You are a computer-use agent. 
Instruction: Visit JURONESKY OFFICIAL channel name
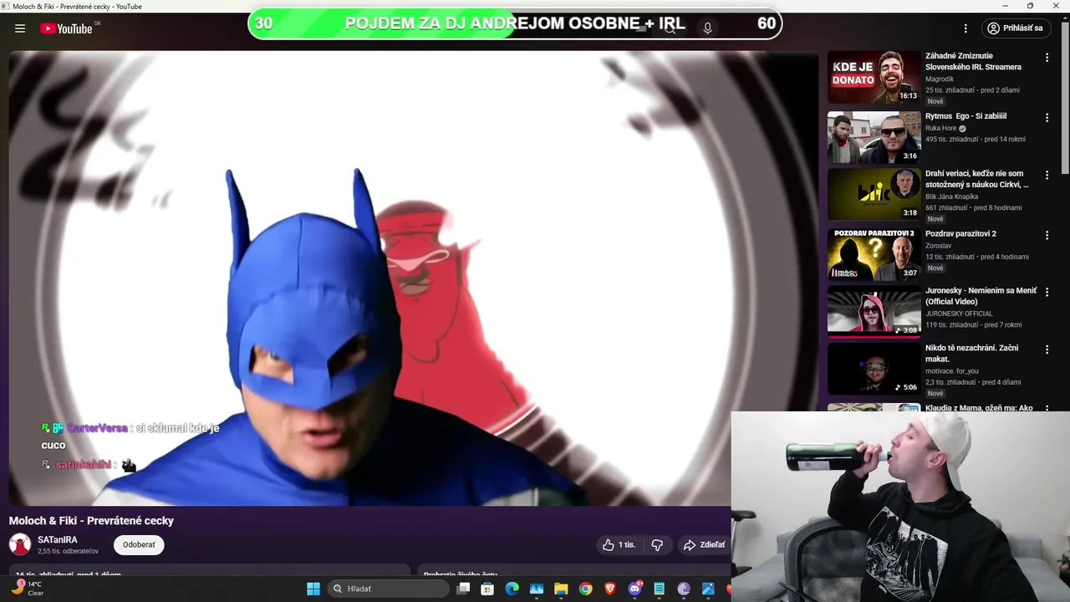959,314
